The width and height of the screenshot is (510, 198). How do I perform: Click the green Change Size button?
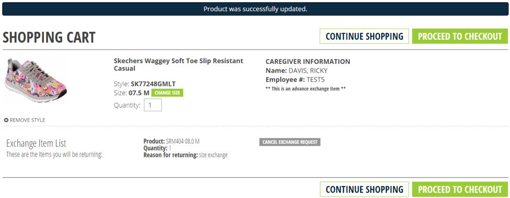tap(168, 93)
